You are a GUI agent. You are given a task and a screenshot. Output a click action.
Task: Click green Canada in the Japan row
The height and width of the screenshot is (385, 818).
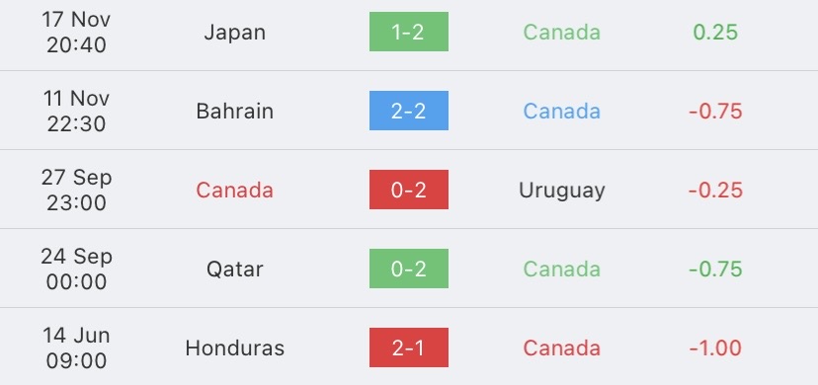point(562,33)
